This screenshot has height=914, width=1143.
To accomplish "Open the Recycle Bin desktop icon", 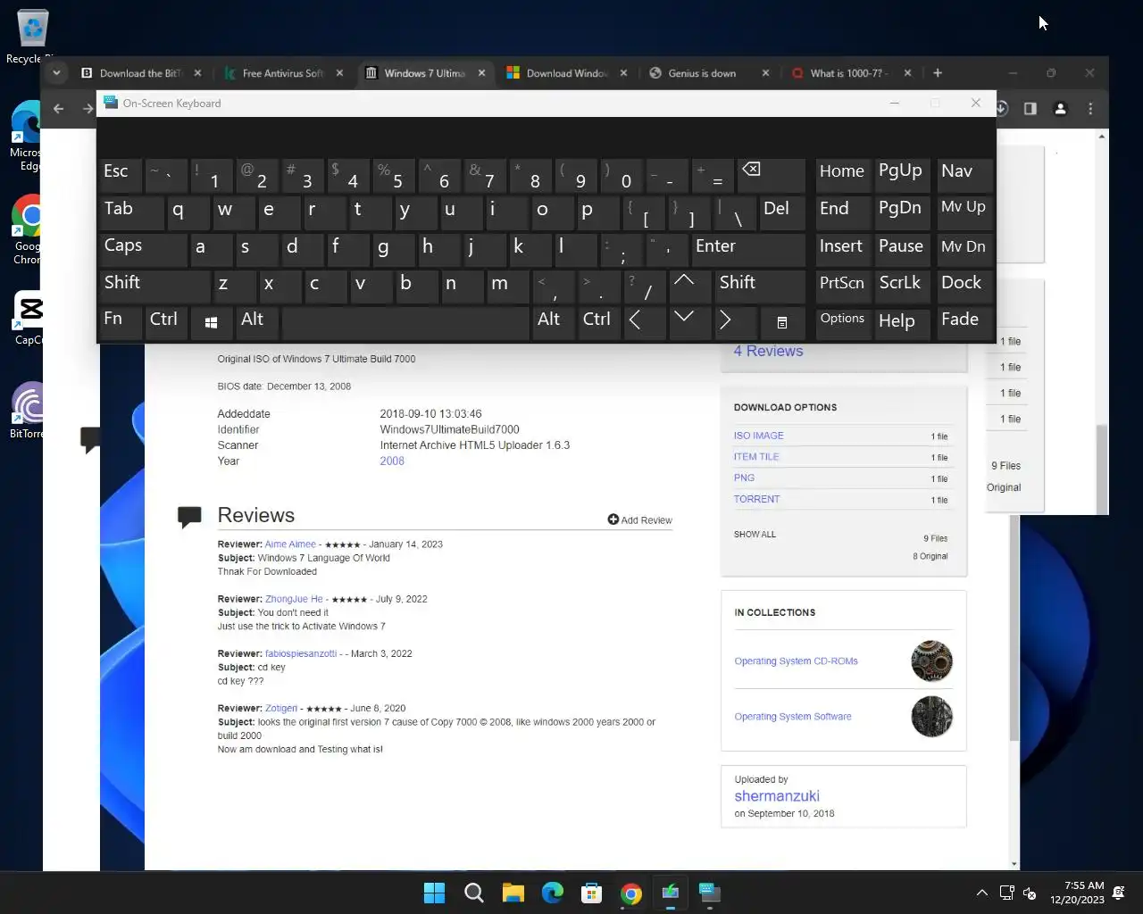I will coord(30,37).
